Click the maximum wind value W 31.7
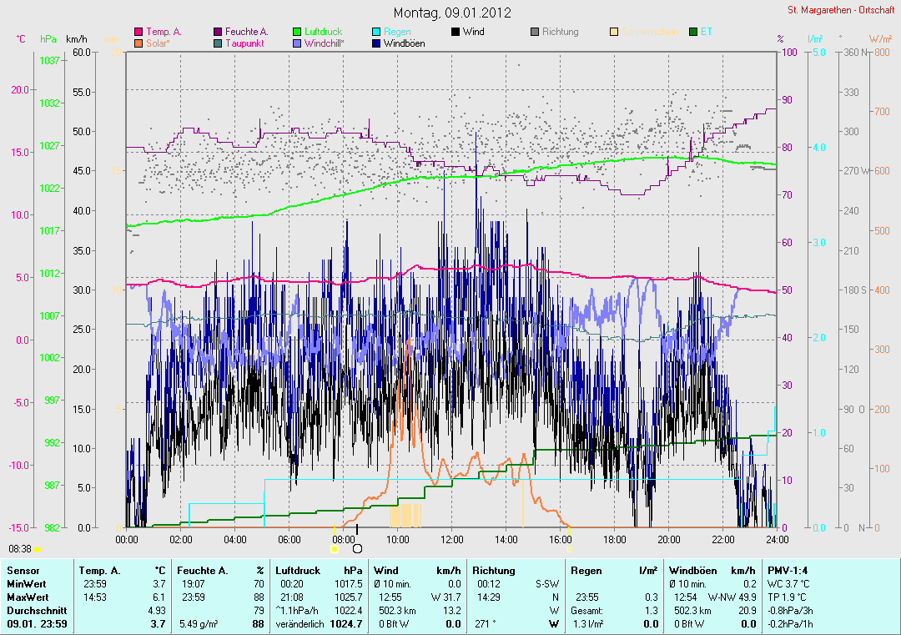The width and height of the screenshot is (901, 635). [x=445, y=597]
